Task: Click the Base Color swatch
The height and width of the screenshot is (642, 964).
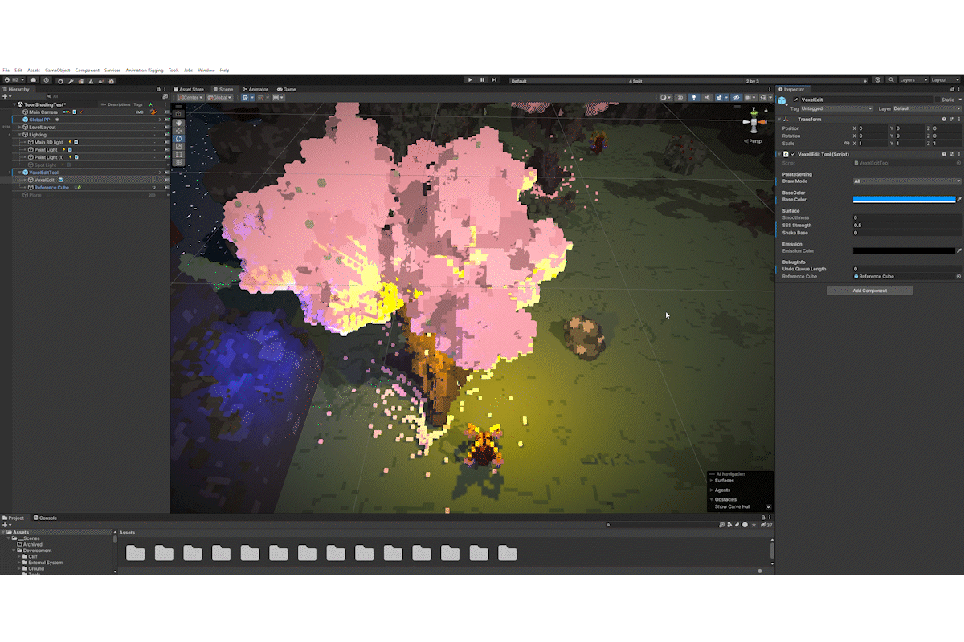Action: 905,199
